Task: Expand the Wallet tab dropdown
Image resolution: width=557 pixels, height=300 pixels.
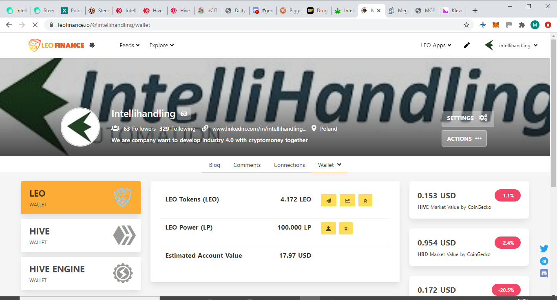Action: (x=329, y=165)
